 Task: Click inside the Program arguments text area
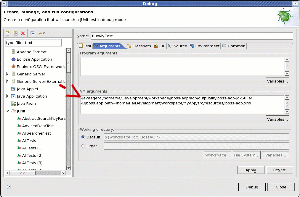(x=182, y=66)
